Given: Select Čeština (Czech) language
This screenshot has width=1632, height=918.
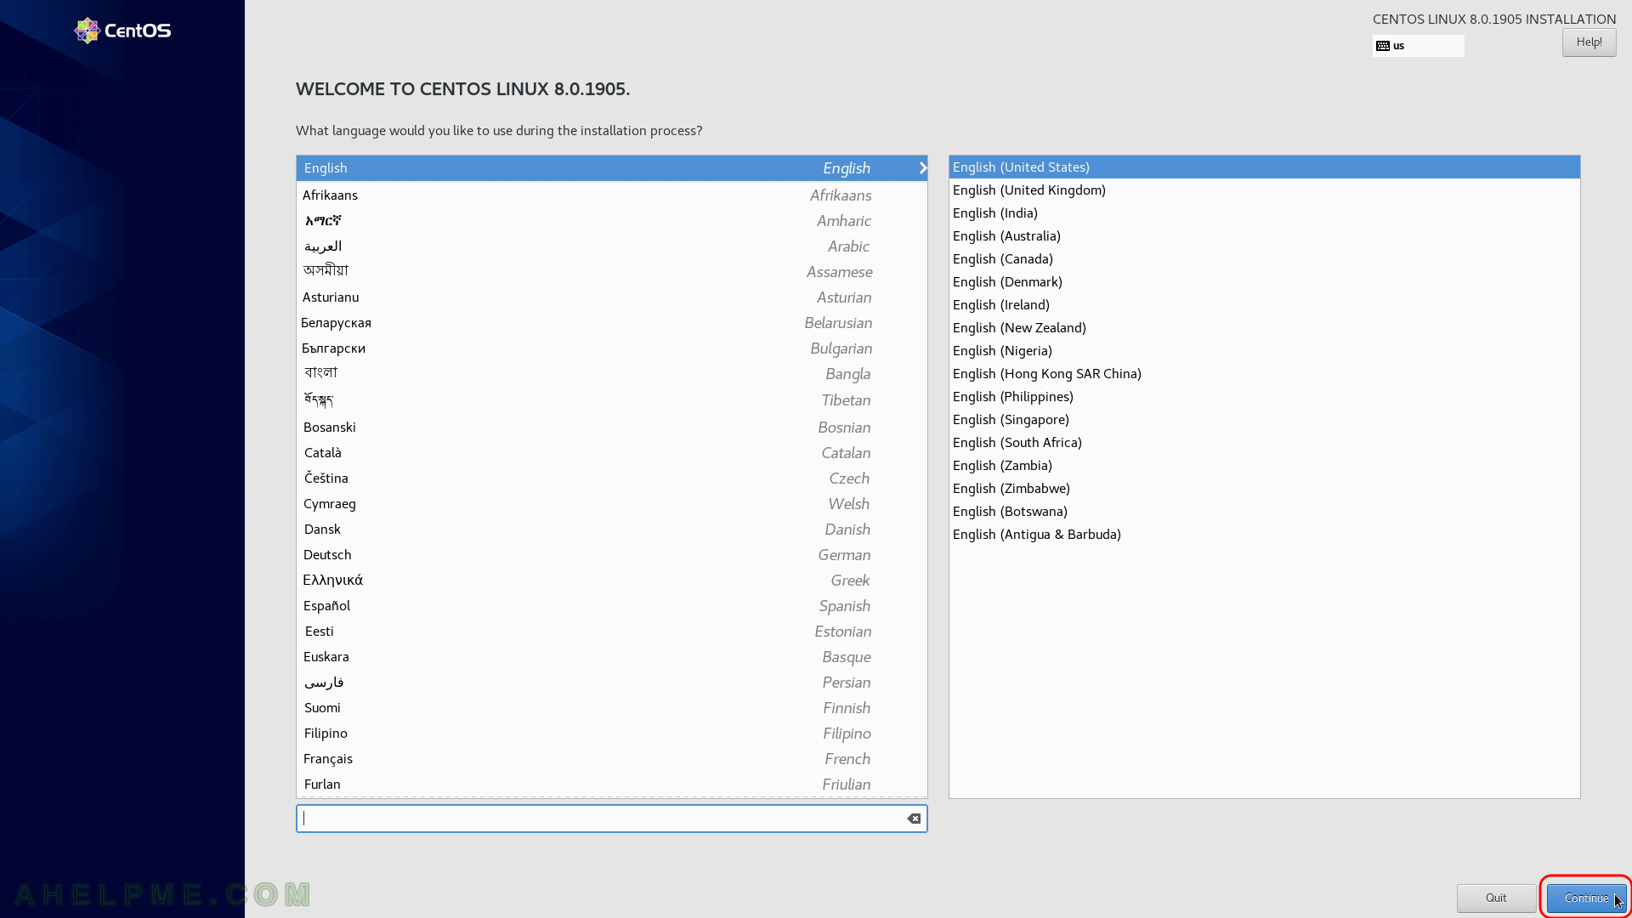Looking at the screenshot, I should [x=611, y=479].
